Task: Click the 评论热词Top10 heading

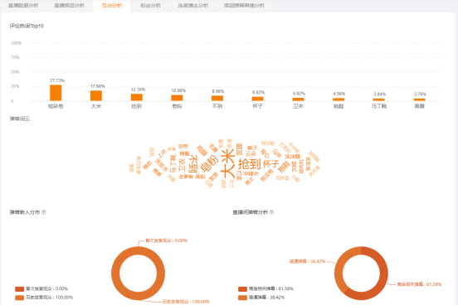Action: (27, 26)
